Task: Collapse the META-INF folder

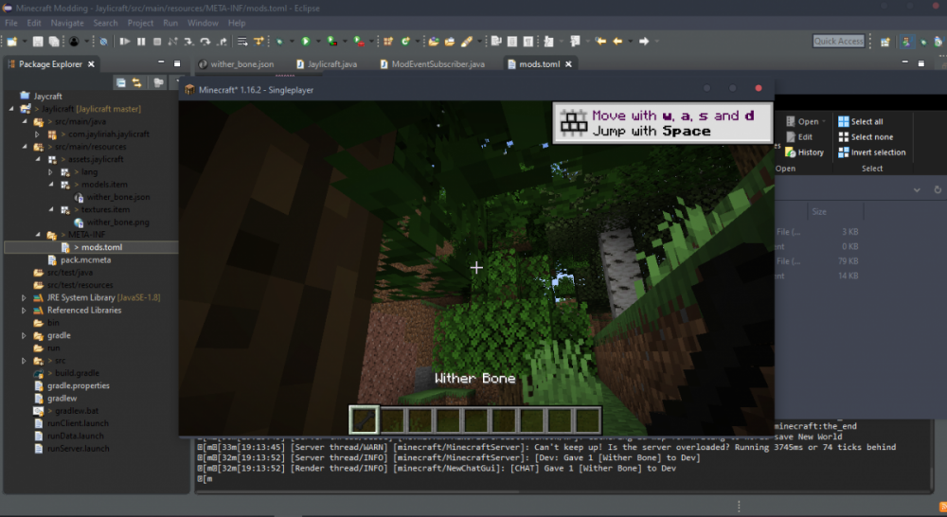Action: [38, 234]
